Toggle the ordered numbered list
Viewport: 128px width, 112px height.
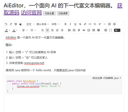coord(47,30)
